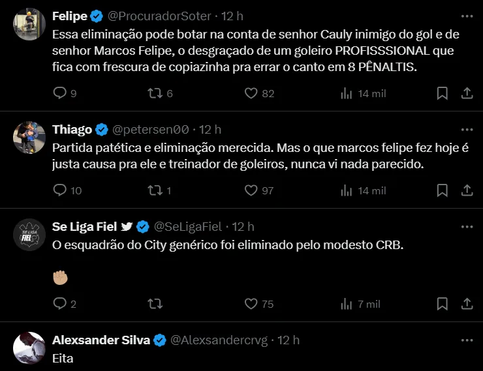Open Alexsander Silva's profile name
Viewport: 483px width, 371px height.
point(101,340)
